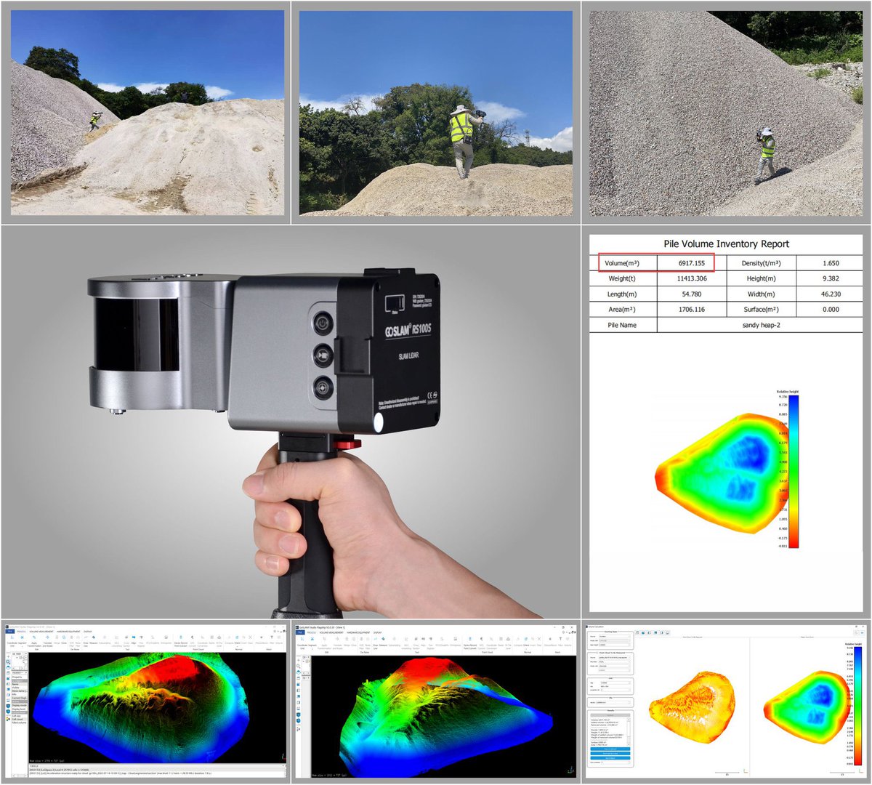Screen dimensions: 872x785
Task: Open FILE tab in bottom-left GoSLAM Studio window
Action: [x=10, y=632]
